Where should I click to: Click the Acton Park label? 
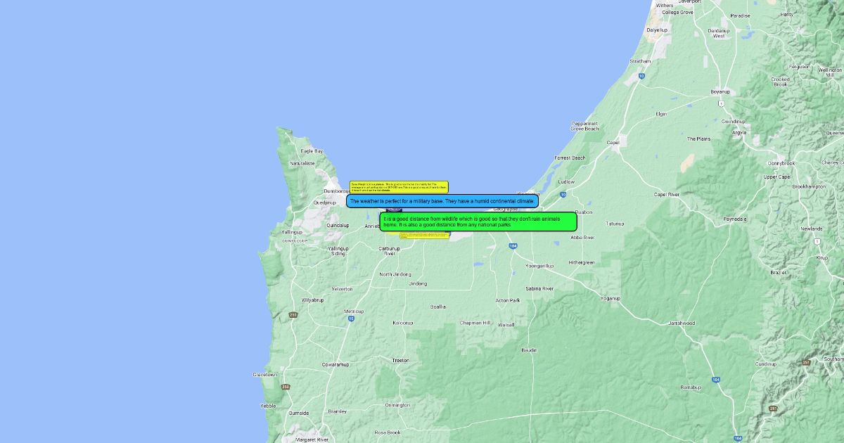point(507,300)
